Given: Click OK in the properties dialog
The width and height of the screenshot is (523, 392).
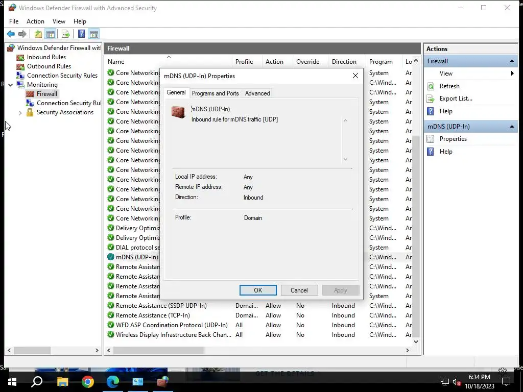Looking at the screenshot, I should [x=258, y=290].
